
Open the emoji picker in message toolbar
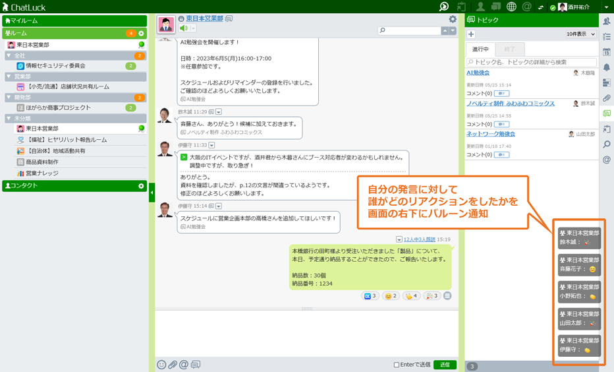pos(161,365)
